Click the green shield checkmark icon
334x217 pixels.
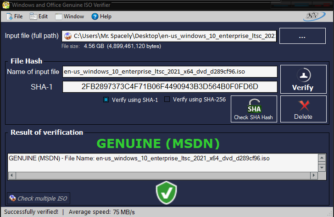pos(167,193)
